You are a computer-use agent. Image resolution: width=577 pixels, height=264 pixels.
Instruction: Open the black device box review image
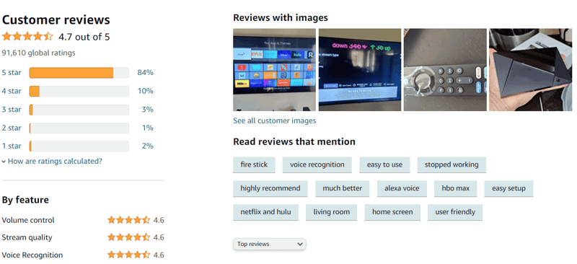pyautogui.click(x=530, y=69)
